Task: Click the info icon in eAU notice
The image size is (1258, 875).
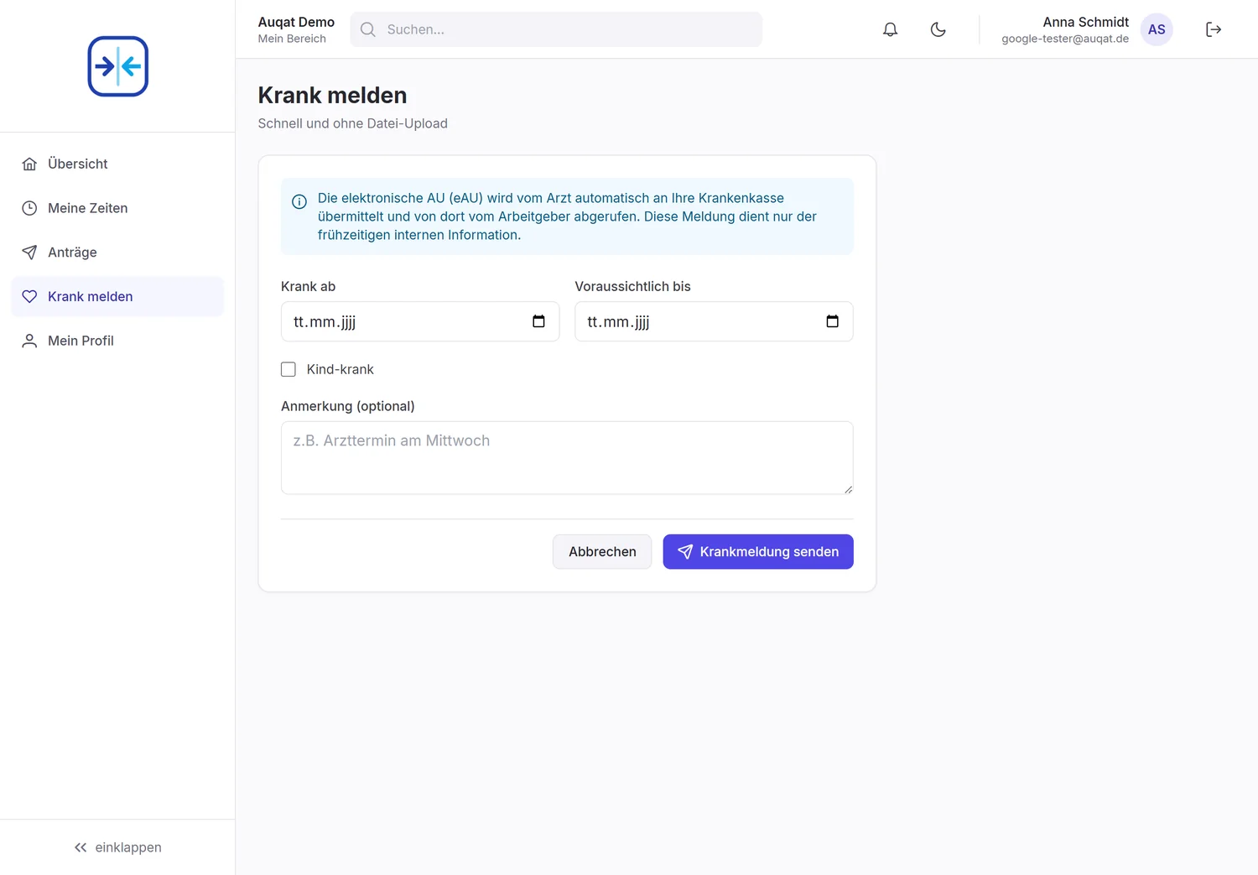Action: coord(299,201)
